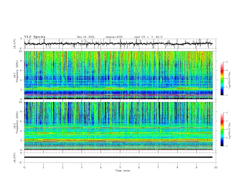Screen dimensions: 243x188
Task: Click the "ch.2 Frequency (kHz)" axis label
Action: pos(16,122)
